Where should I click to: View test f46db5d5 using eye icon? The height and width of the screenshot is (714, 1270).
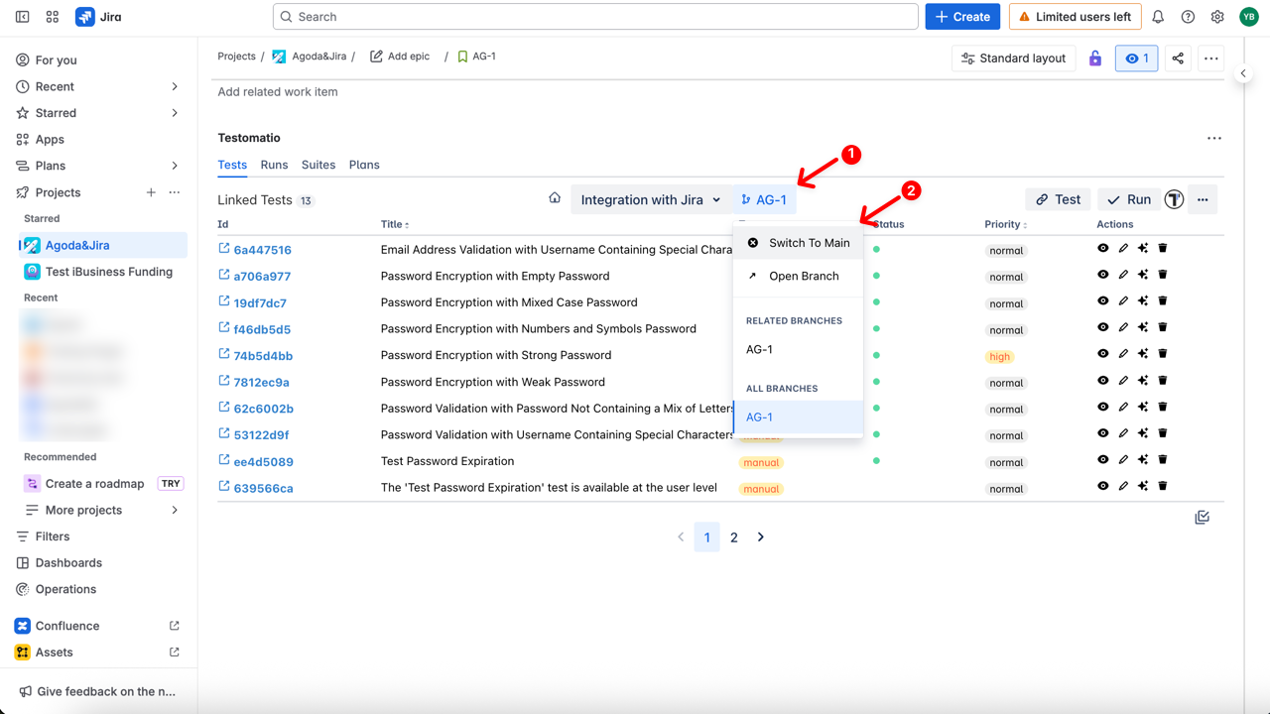[1103, 327]
